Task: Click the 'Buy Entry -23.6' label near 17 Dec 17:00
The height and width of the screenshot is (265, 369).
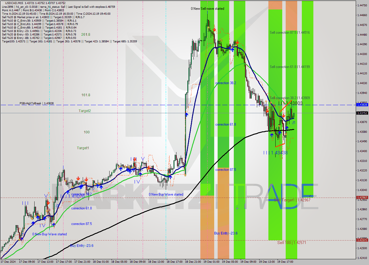Action: pyautogui.click(x=82, y=246)
